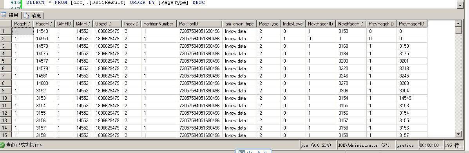Select the iam_chain_type column header
The image size is (469, 153).
239,24
